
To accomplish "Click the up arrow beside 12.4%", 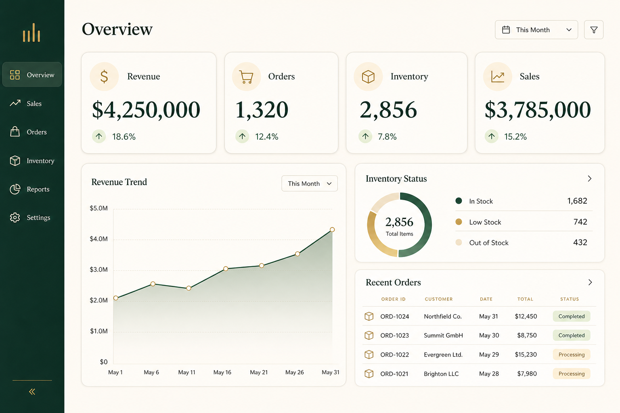I will pos(242,136).
